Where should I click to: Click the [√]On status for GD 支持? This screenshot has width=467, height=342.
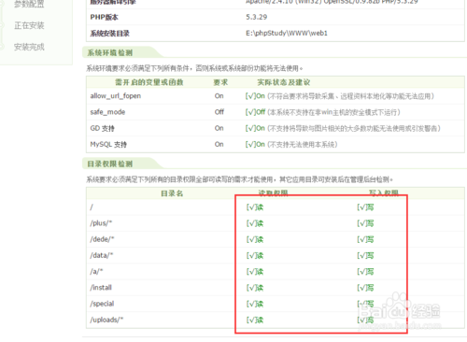255,128
